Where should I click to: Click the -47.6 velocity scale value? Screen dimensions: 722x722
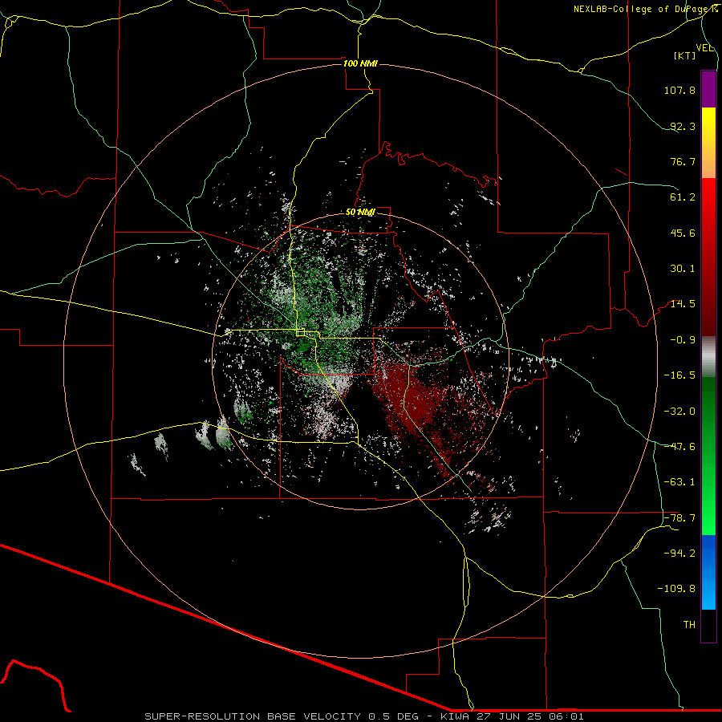(x=679, y=447)
